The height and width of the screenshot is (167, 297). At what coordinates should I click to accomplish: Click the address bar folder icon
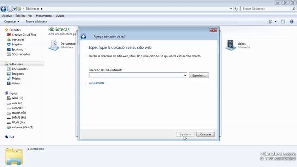coord(19,9)
